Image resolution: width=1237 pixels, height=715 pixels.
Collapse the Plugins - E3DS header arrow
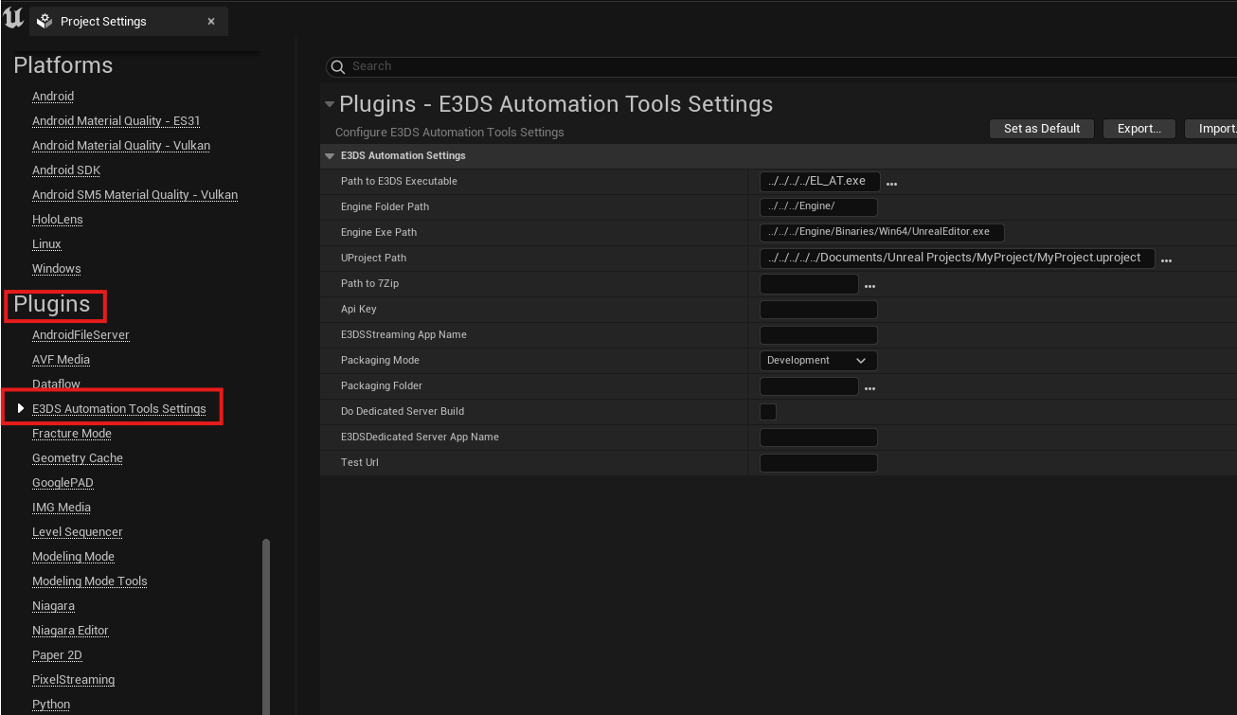(329, 104)
